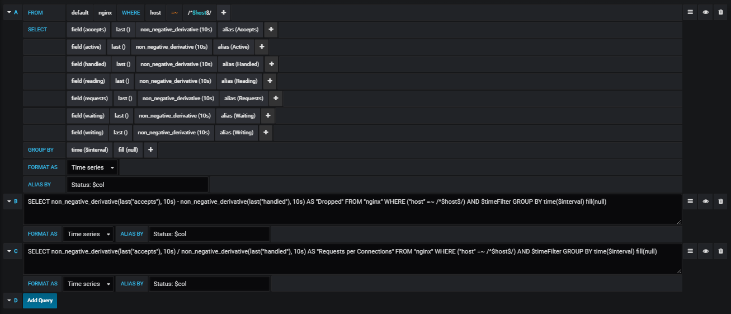Viewport: 731px width, 314px height.
Task: Click the time ($interval) group by segment
Action: (90, 150)
